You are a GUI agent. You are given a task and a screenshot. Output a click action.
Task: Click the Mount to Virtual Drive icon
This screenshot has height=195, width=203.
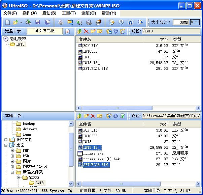[89, 22]
